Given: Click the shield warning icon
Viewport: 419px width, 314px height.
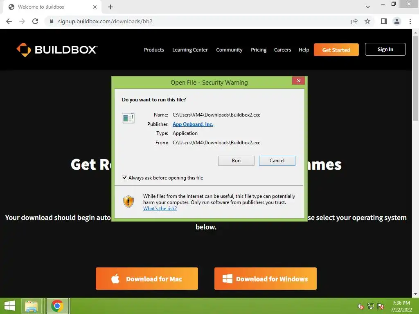Looking at the screenshot, I should tap(128, 202).
